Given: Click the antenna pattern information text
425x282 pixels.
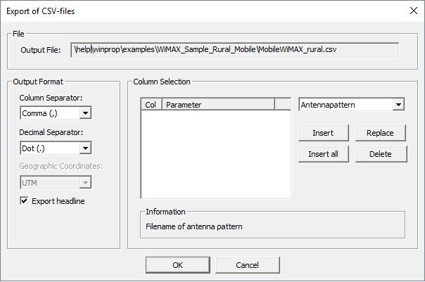Looking at the screenshot, I should point(194,226).
